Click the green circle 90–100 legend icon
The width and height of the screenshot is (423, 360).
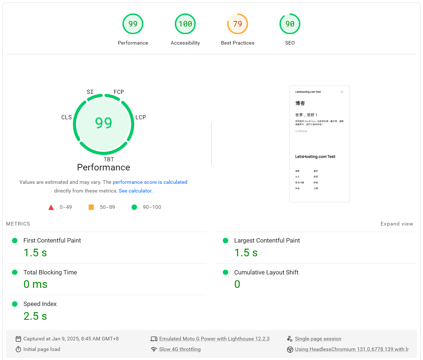click(x=134, y=207)
